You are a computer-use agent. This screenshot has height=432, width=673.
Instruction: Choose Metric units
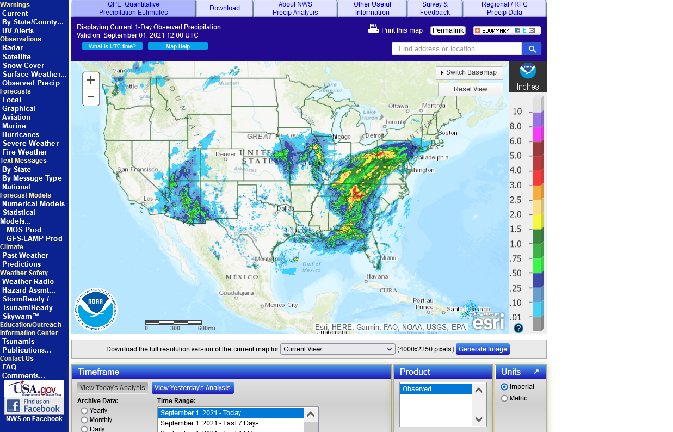coord(504,398)
